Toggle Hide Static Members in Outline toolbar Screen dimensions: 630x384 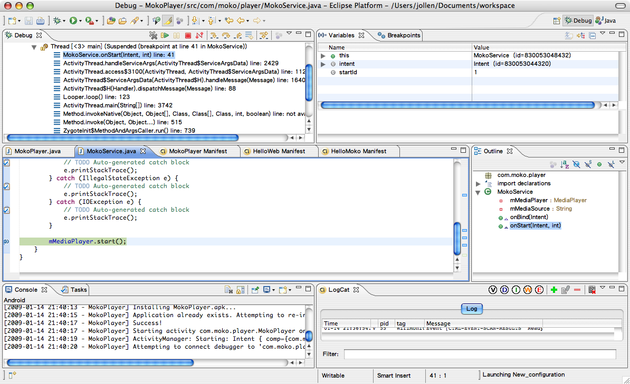[x=588, y=164]
